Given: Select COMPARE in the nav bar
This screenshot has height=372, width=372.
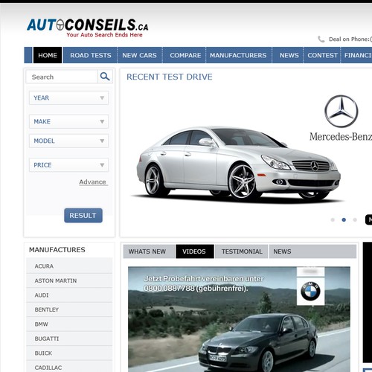Looking at the screenshot, I should coord(185,55).
